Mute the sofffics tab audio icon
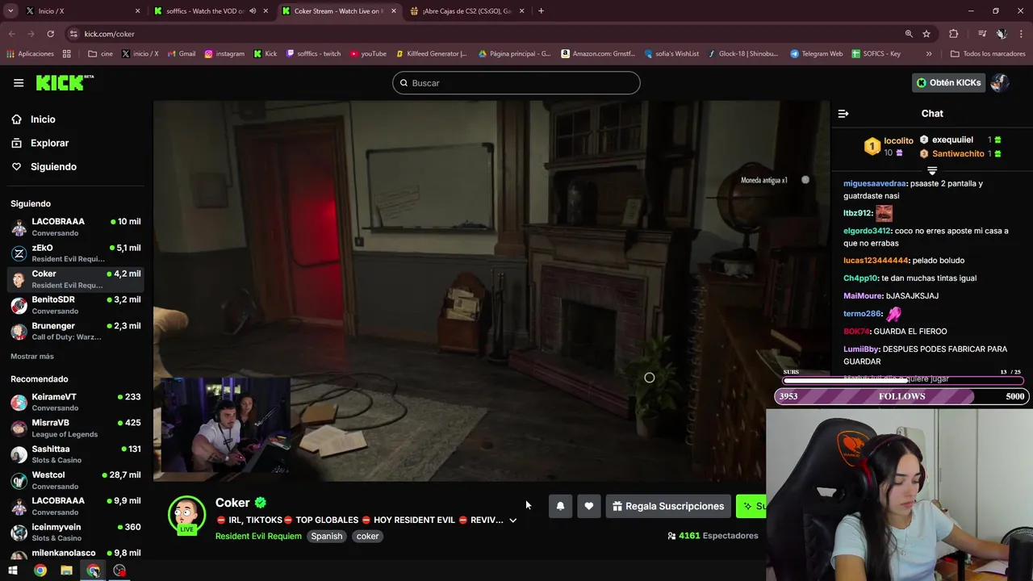Viewport: 1033px width, 581px height. (x=253, y=11)
